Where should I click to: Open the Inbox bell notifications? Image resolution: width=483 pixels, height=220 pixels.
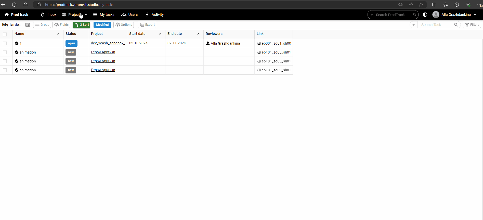[x=43, y=15]
